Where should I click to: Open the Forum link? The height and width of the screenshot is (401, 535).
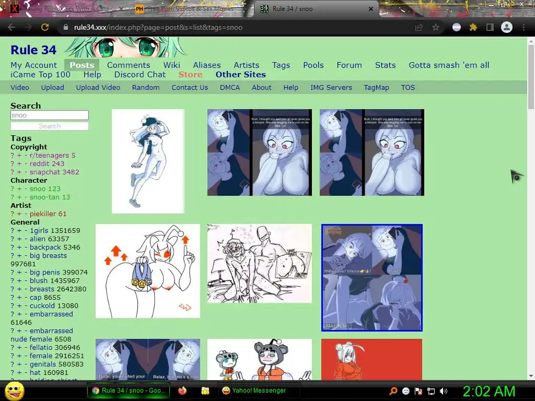coord(349,65)
